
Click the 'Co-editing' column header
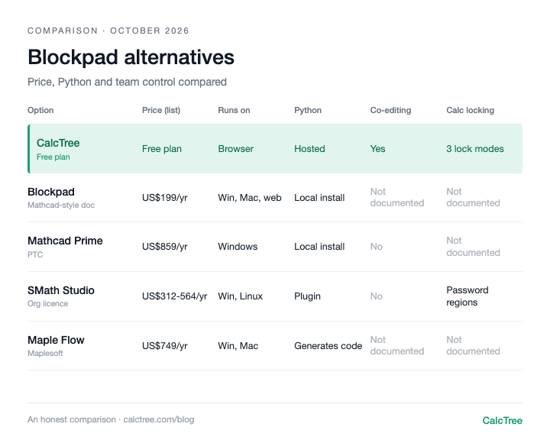click(390, 110)
